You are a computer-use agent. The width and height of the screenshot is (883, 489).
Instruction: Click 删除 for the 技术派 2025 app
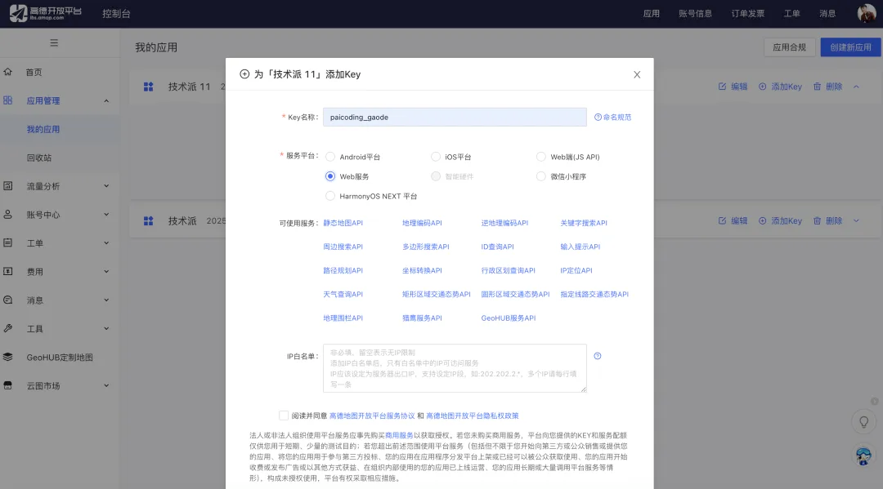pyautogui.click(x=827, y=221)
